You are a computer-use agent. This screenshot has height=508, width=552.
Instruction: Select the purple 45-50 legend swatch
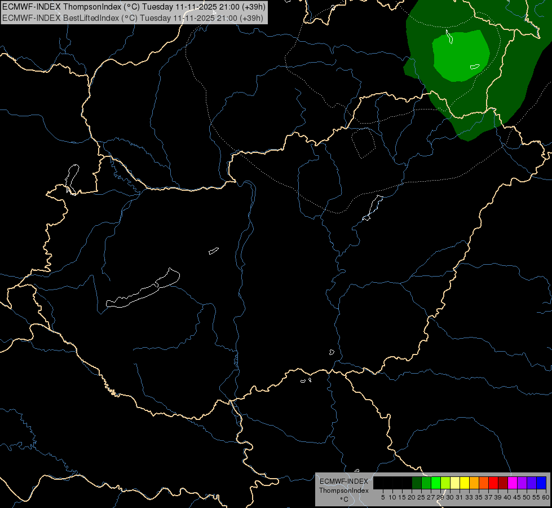pyautogui.click(x=522, y=483)
